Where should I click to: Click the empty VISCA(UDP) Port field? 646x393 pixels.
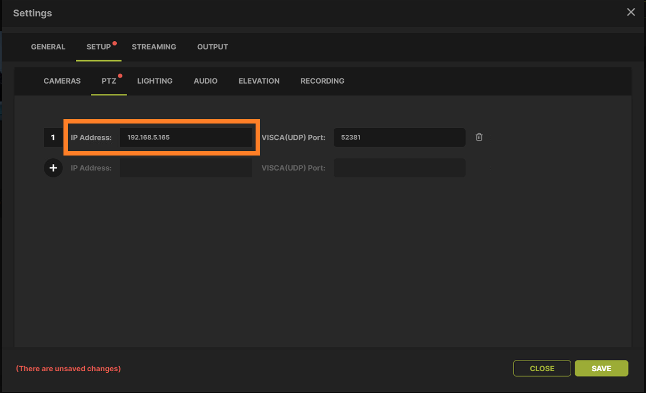(399, 168)
